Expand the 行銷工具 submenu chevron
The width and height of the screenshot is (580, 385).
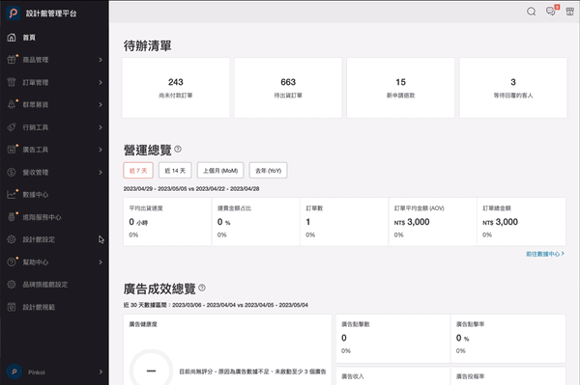(101, 127)
